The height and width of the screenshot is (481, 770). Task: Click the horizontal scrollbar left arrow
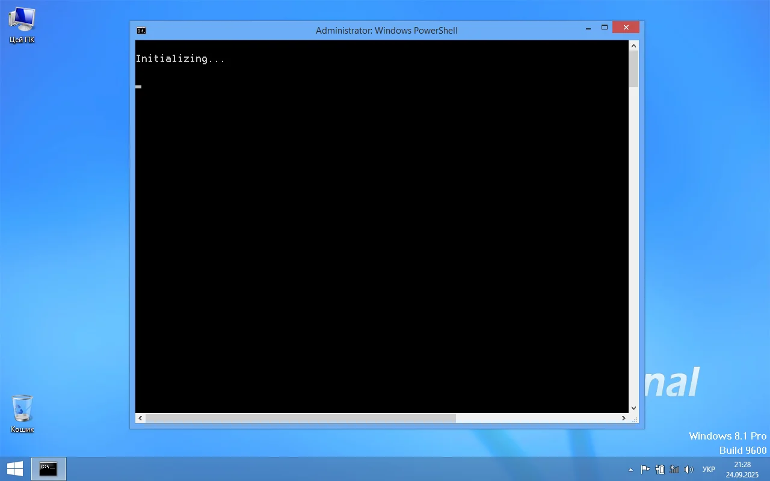(140, 418)
